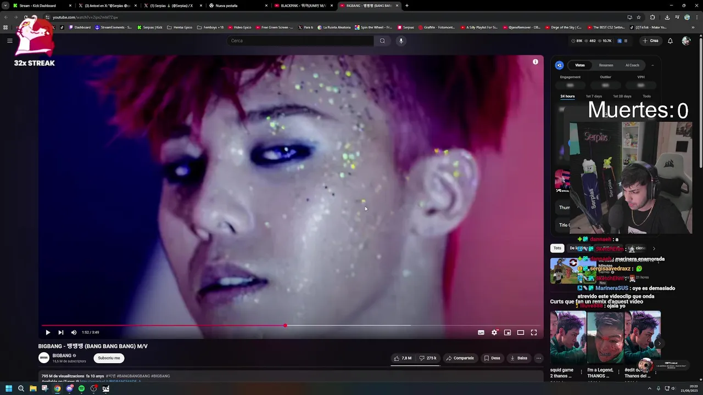
Task: Open vidIQ header hamburger menu
Action: (x=626, y=41)
